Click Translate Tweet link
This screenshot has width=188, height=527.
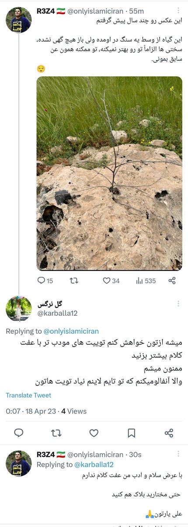click(28, 395)
